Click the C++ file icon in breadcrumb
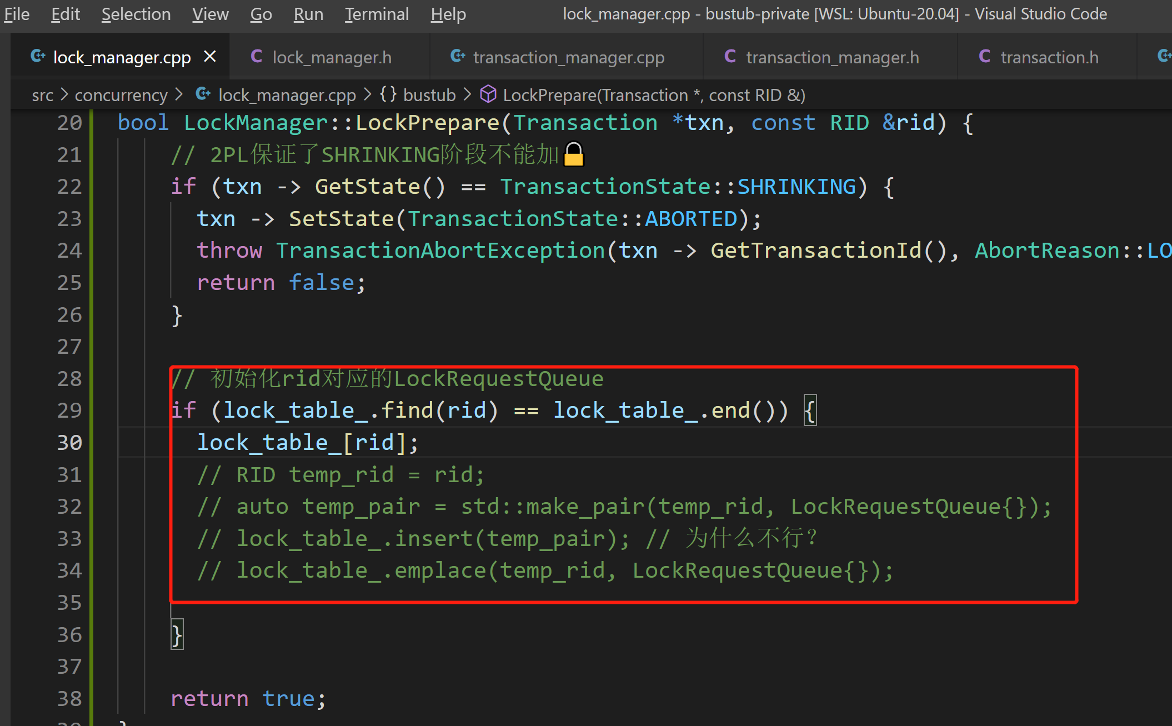Image resolution: width=1172 pixels, height=726 pixels. click(203, 94)
